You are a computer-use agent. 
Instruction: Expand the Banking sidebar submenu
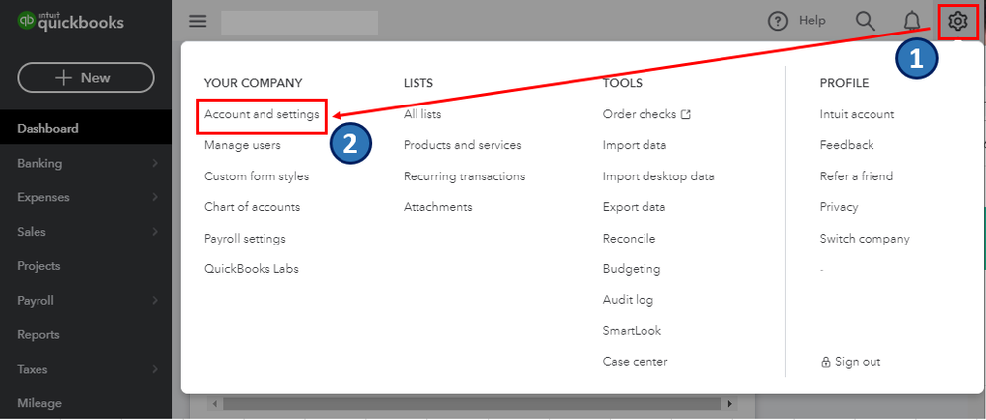pyautogui.click(x=155, y=163)
